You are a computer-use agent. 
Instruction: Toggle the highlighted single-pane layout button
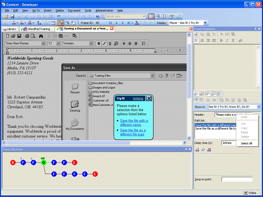(151, 16)
